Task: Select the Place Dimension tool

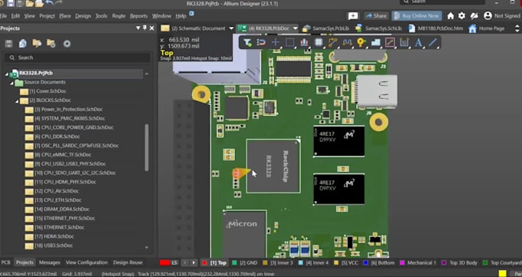Action: [404, 43]
